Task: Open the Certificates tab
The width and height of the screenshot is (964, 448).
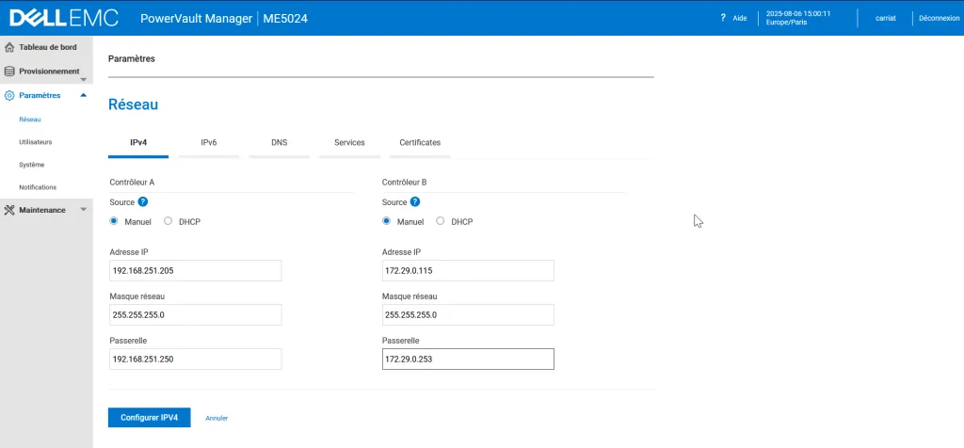Action: pos(419,142)
